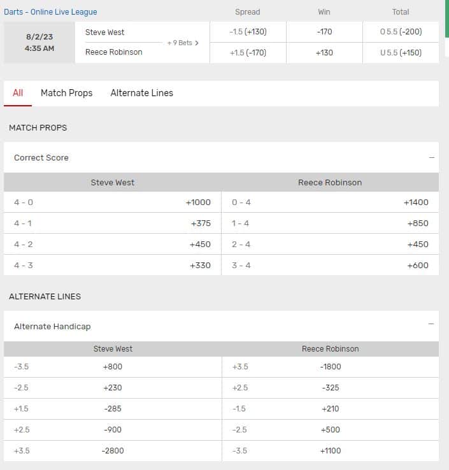Screen dimensions: 449x470
Task: Pick Reece Robinson +3.5 handicap at -1800
Action: (330, 367)
